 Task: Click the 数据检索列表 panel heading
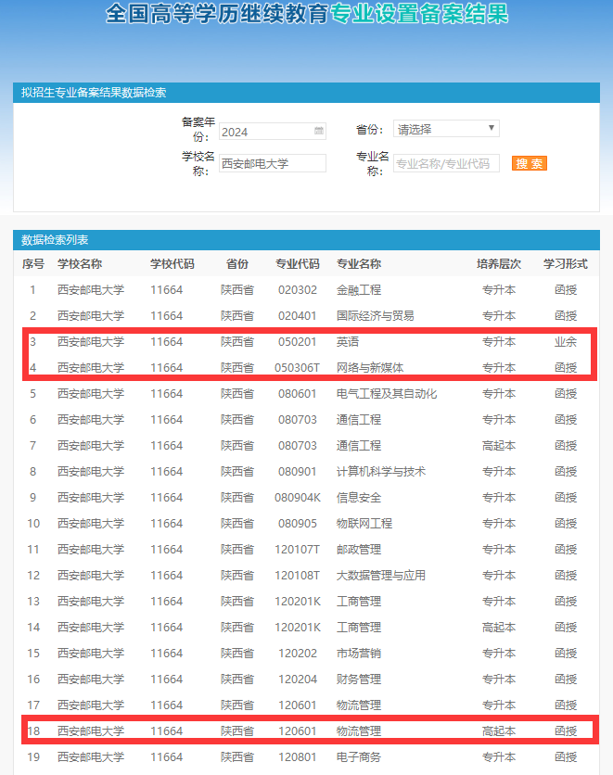[55, 240]
